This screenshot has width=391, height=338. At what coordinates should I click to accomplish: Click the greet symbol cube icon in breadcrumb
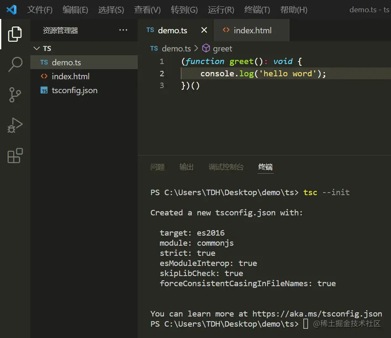206,48
